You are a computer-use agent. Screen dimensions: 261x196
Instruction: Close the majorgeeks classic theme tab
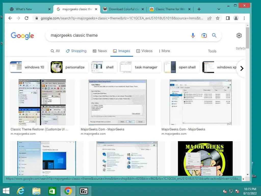(96, 9)
